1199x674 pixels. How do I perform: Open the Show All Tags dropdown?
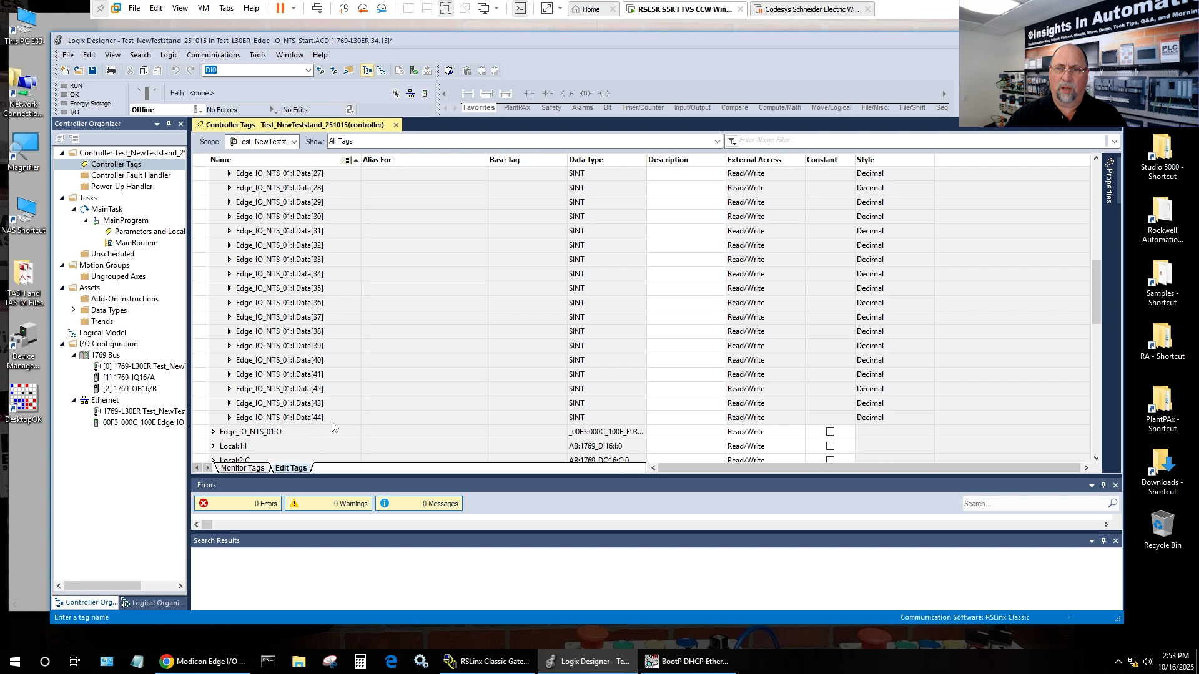[x=717, y=142]
